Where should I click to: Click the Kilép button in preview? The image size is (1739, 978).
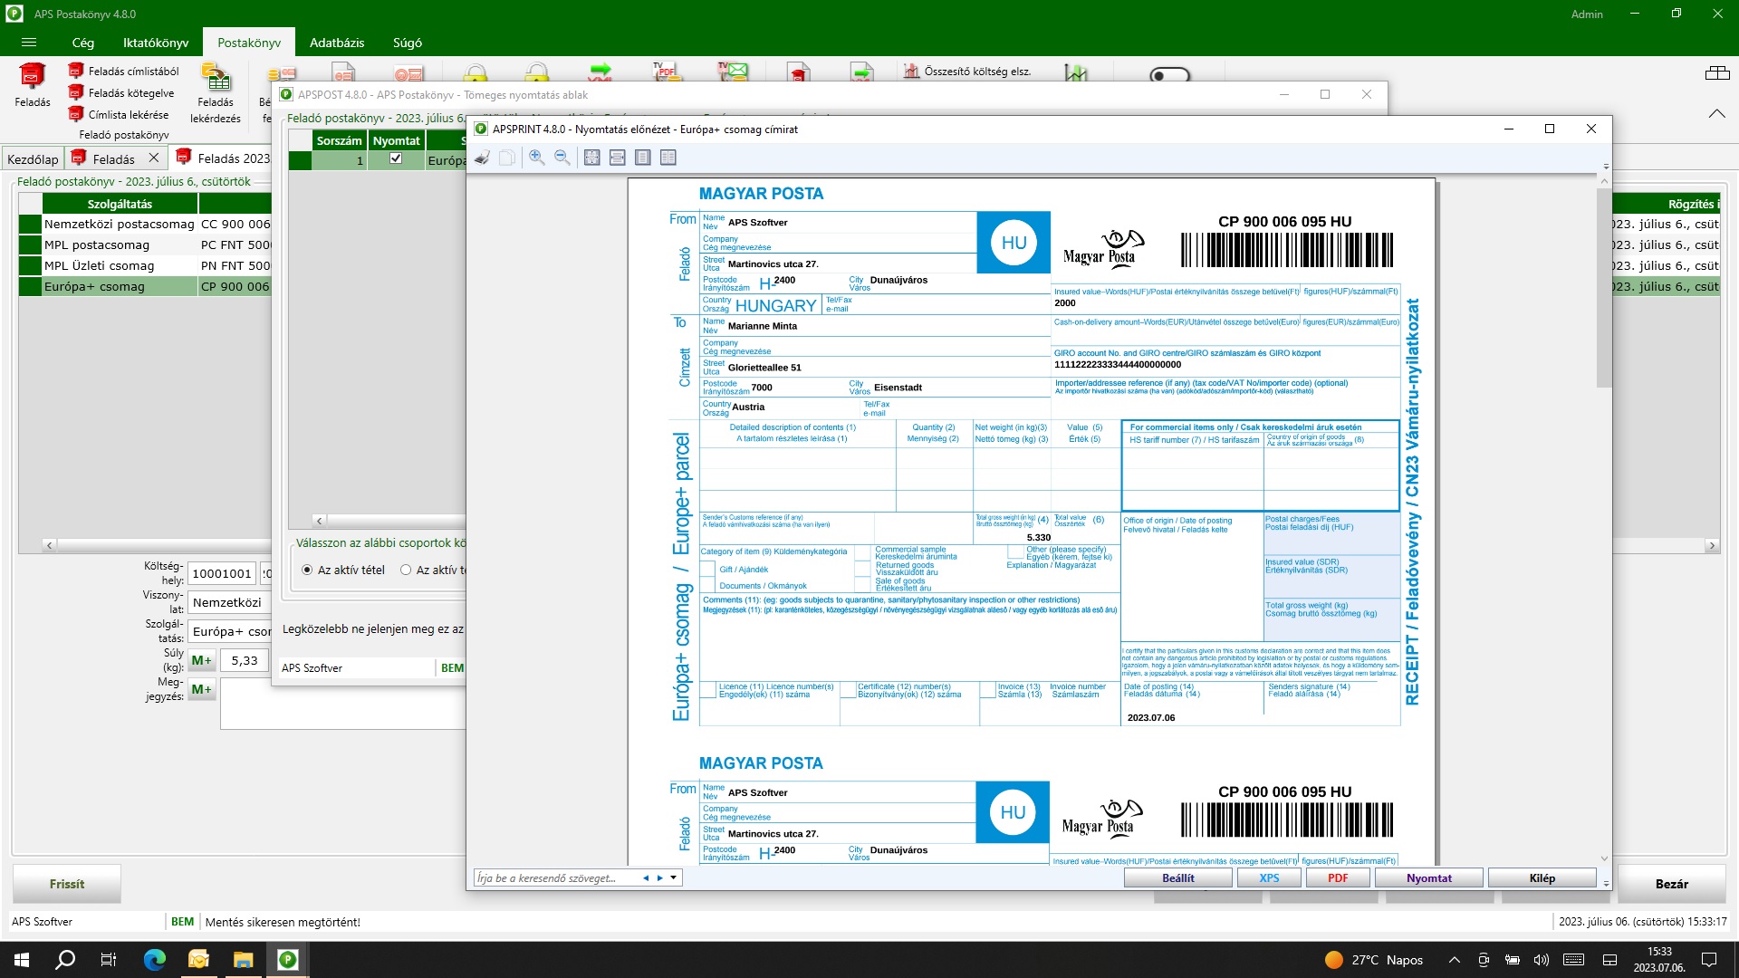click(x=1542, y=878)
